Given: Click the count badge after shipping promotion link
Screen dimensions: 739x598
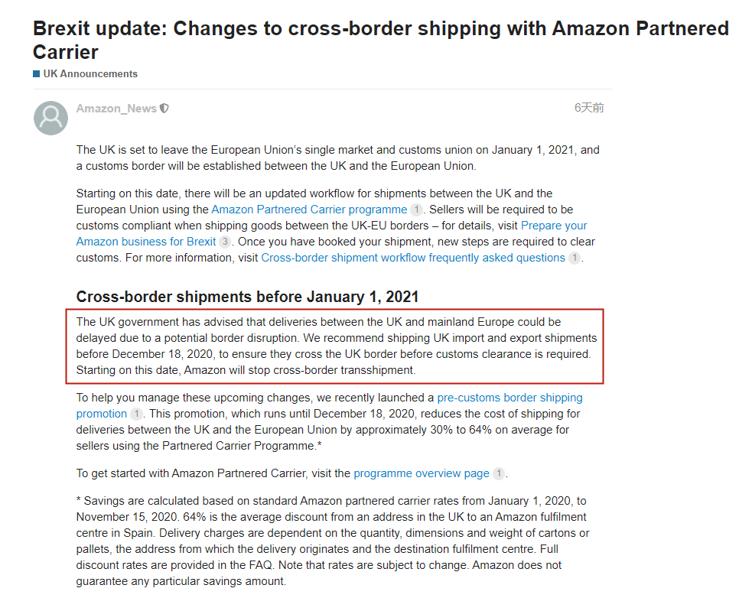Looking at the screenshot, I should click(x=136, y=414).
